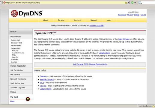Screen dimensions: 155x108
Task: Open the About menu in the yellow bar
Action: (46, 20)
